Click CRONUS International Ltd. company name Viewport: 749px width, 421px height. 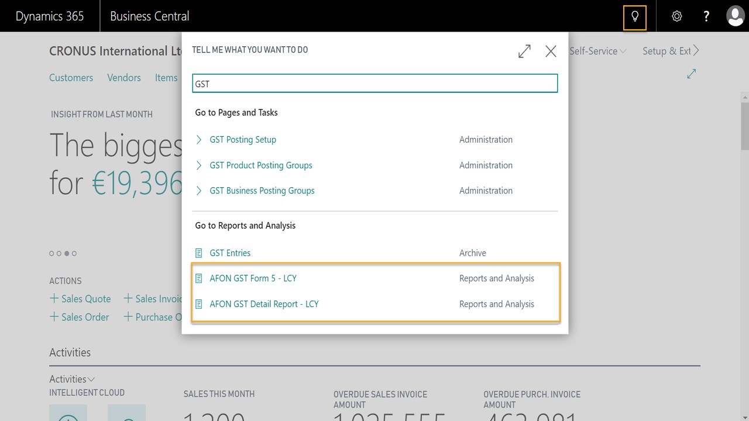point(116,51)
